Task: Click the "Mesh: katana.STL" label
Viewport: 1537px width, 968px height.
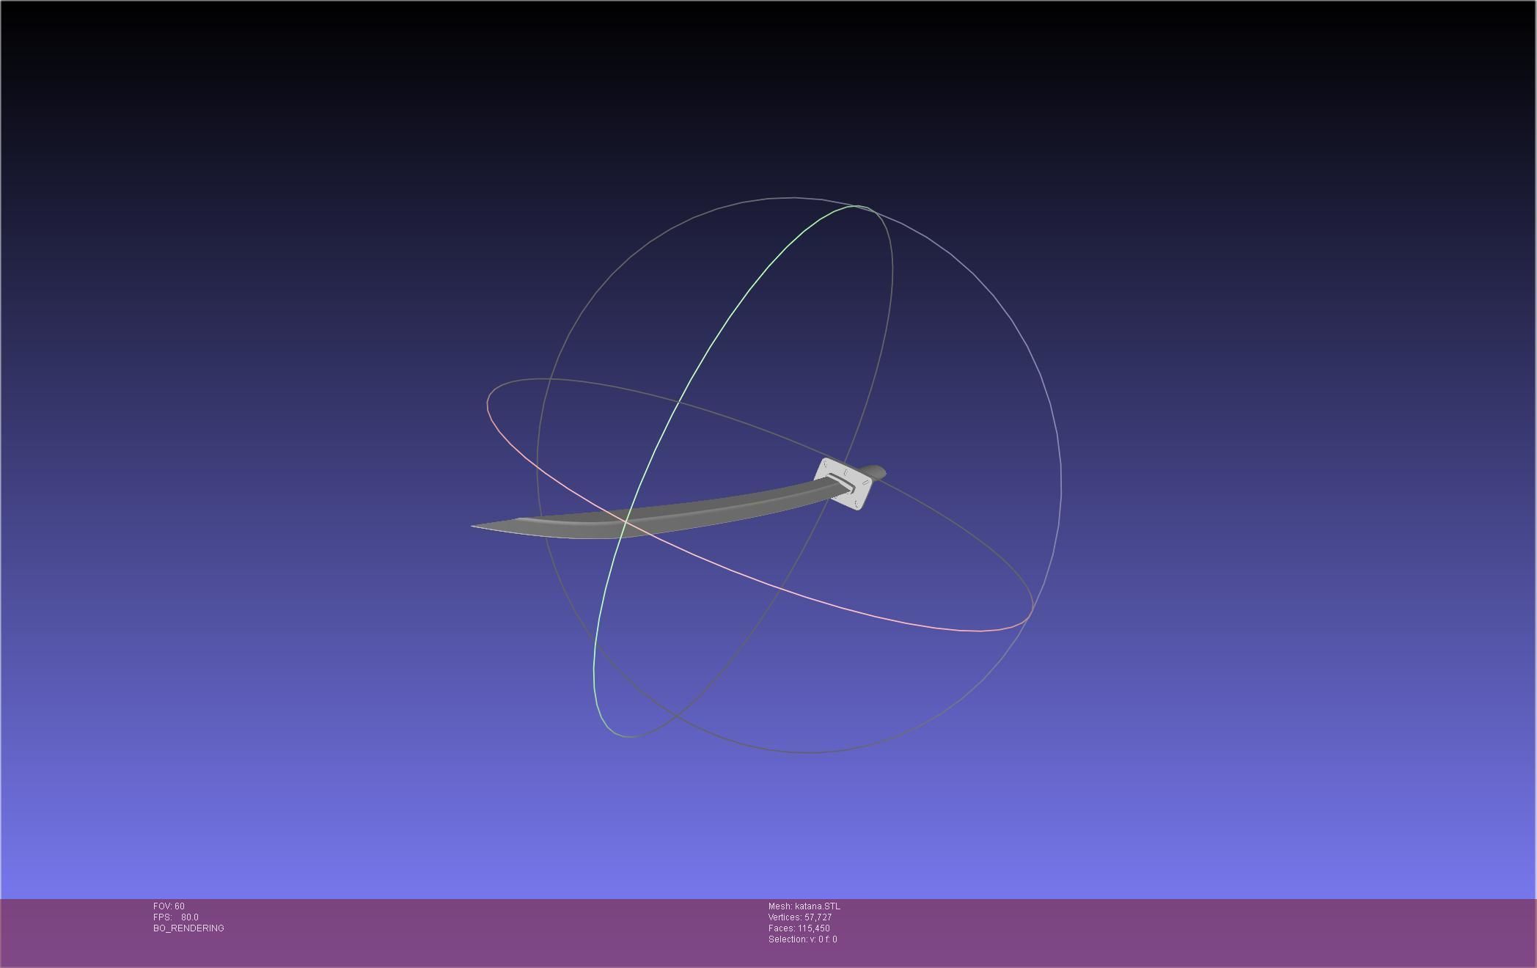Action: click(804, 906)
